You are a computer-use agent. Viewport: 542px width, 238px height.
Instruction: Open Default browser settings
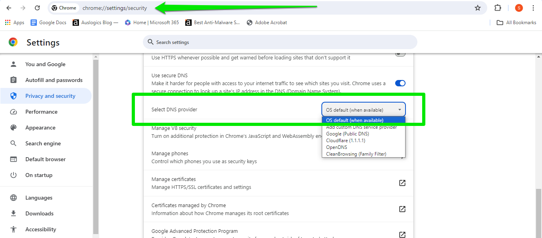click(x=46, y=159)
